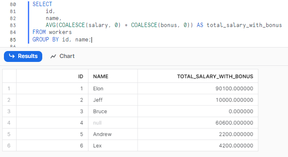Click the total_salary_with_bonus alias in the query

pyautogui.click(x=244, y=25)
